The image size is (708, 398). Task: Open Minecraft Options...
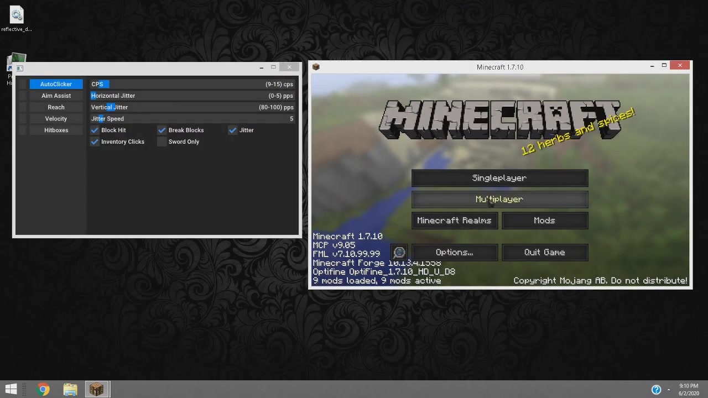point(454,253)
